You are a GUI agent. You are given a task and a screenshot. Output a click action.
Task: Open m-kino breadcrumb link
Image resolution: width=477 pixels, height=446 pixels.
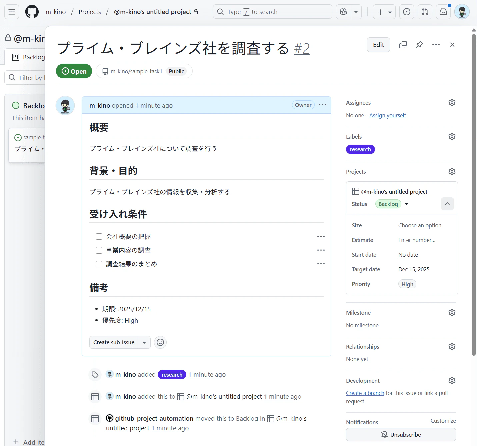[x=56, y=12]
